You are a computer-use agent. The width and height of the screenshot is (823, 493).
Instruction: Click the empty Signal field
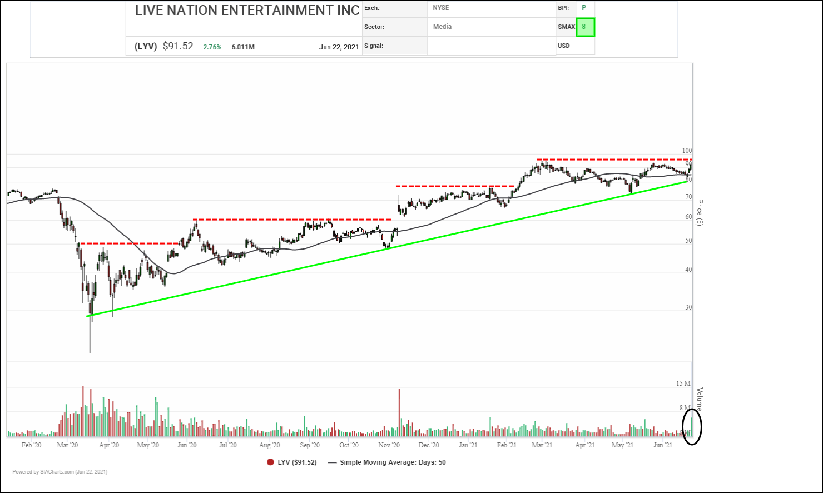coord(491,46)
